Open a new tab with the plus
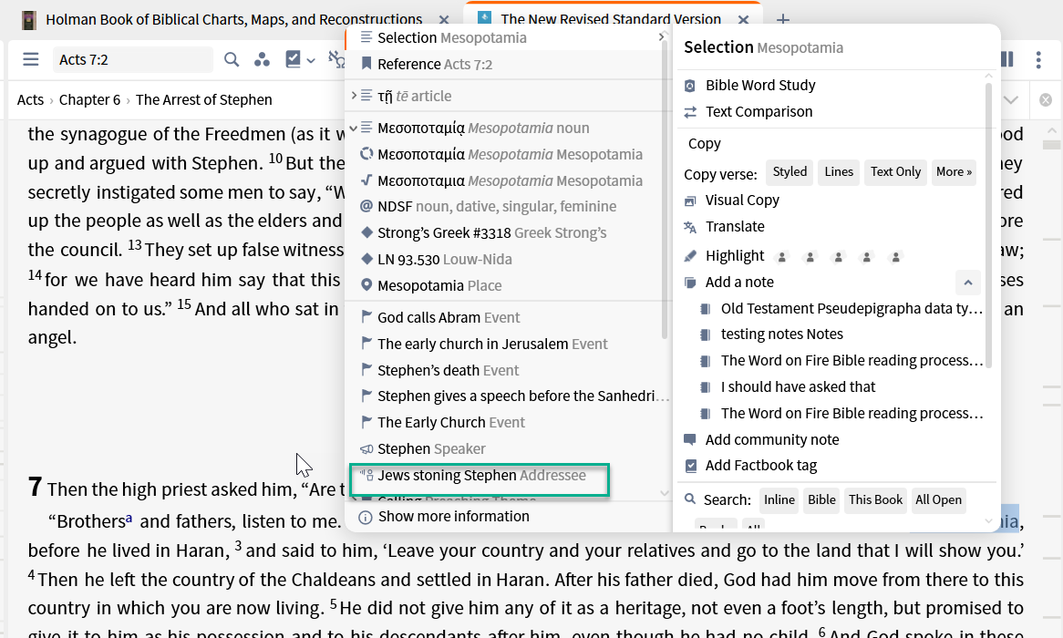 point(783,20)
